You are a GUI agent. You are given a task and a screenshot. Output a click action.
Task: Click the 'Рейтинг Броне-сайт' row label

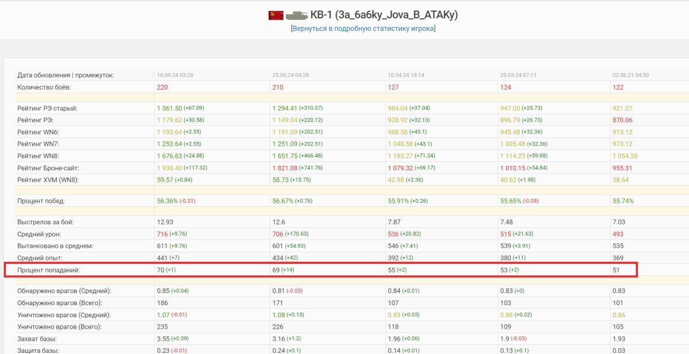tap(48, 168)
